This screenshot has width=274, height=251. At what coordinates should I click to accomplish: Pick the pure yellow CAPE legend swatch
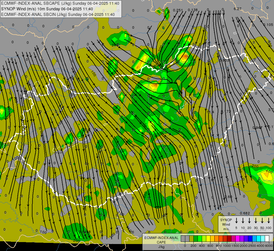208,238
